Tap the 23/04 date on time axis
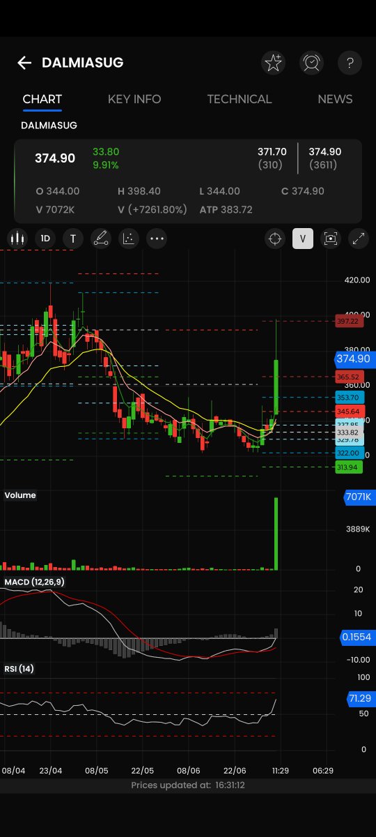The image size is (376, 837). [x=51, y=771]
